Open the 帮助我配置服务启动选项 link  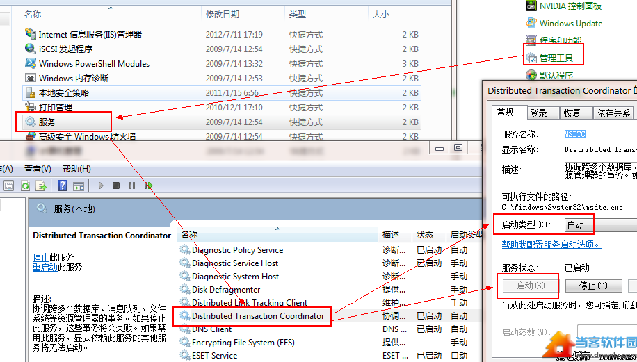551,245
